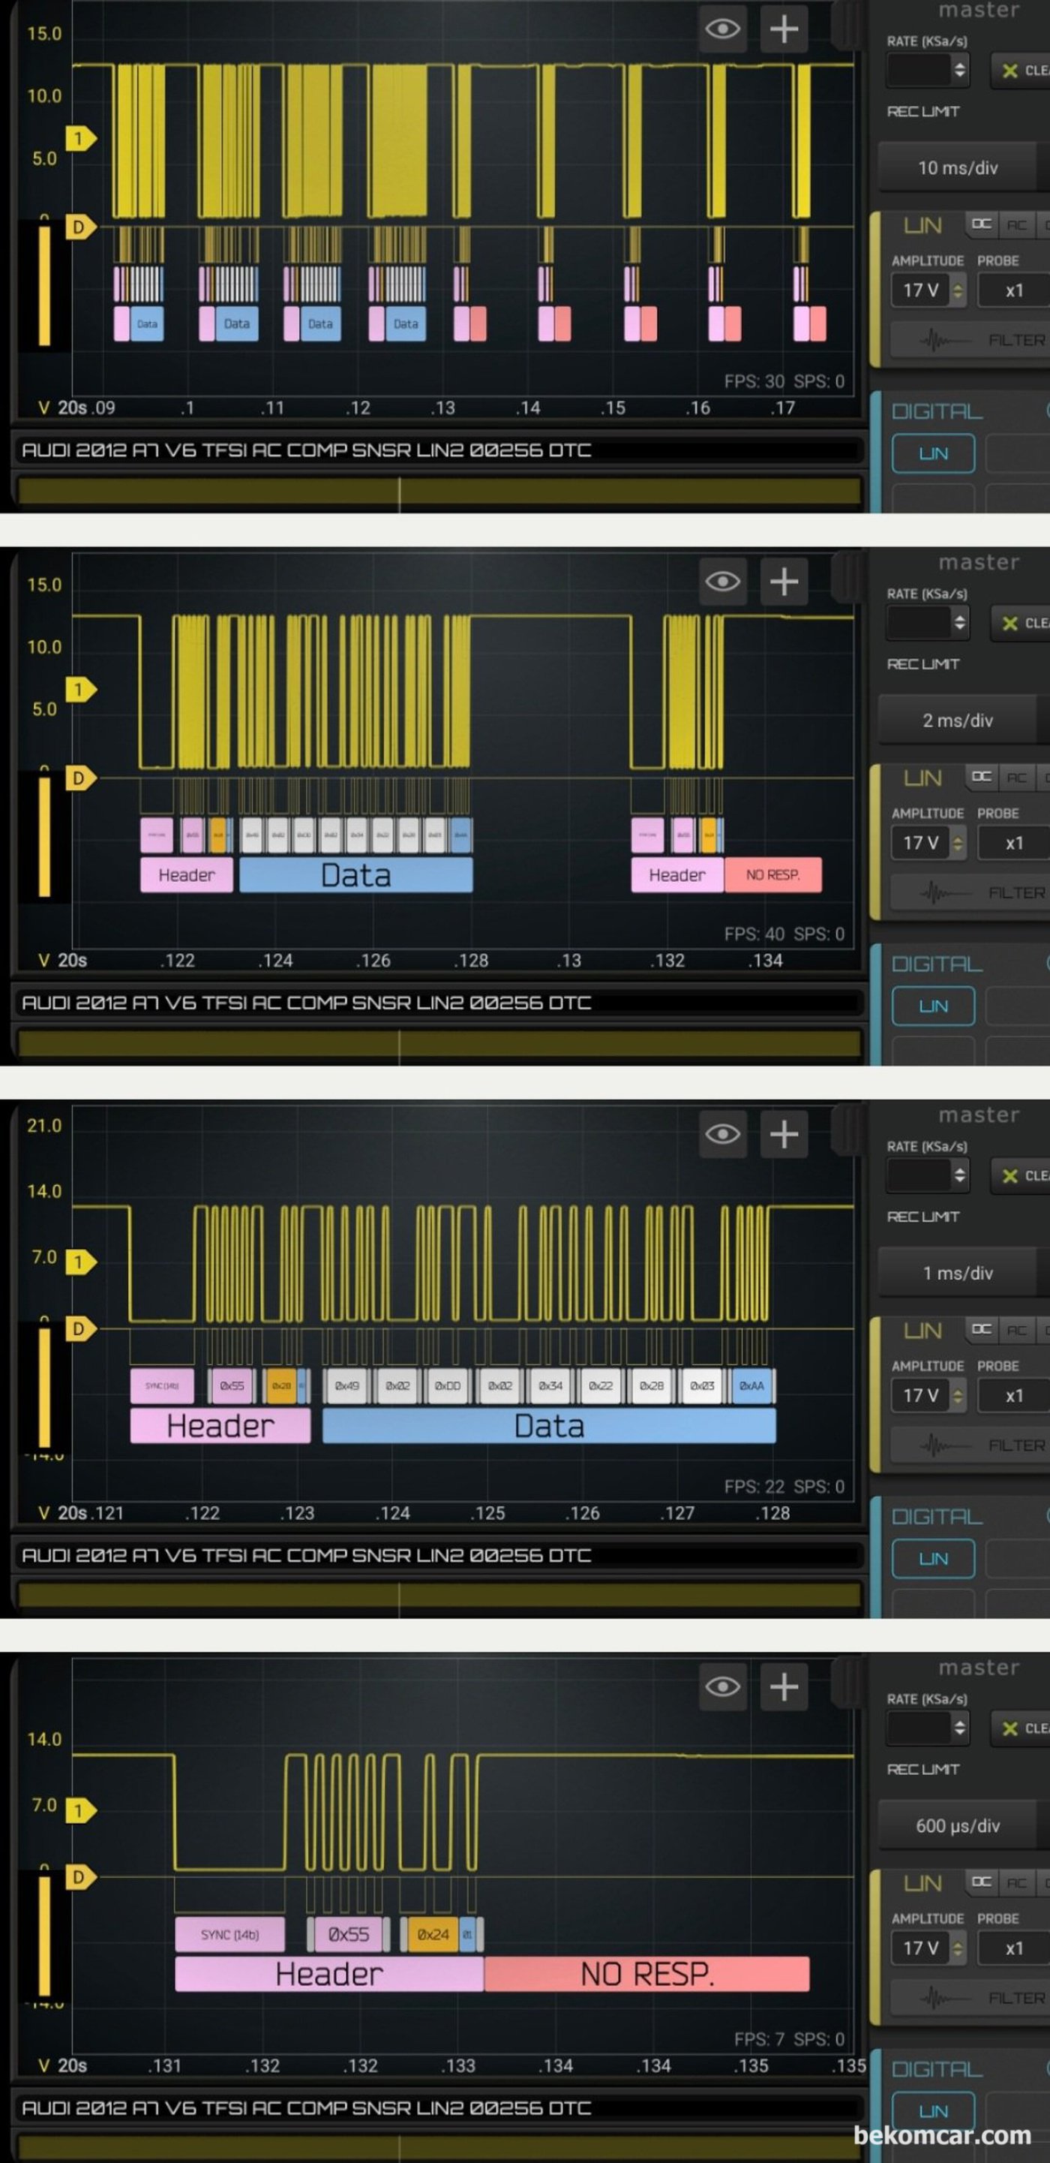Click the timeline overview strip under the 10 ms/div view
Image resolution: width=1050 pixels, height=2163 pixels.
(439, 491)
